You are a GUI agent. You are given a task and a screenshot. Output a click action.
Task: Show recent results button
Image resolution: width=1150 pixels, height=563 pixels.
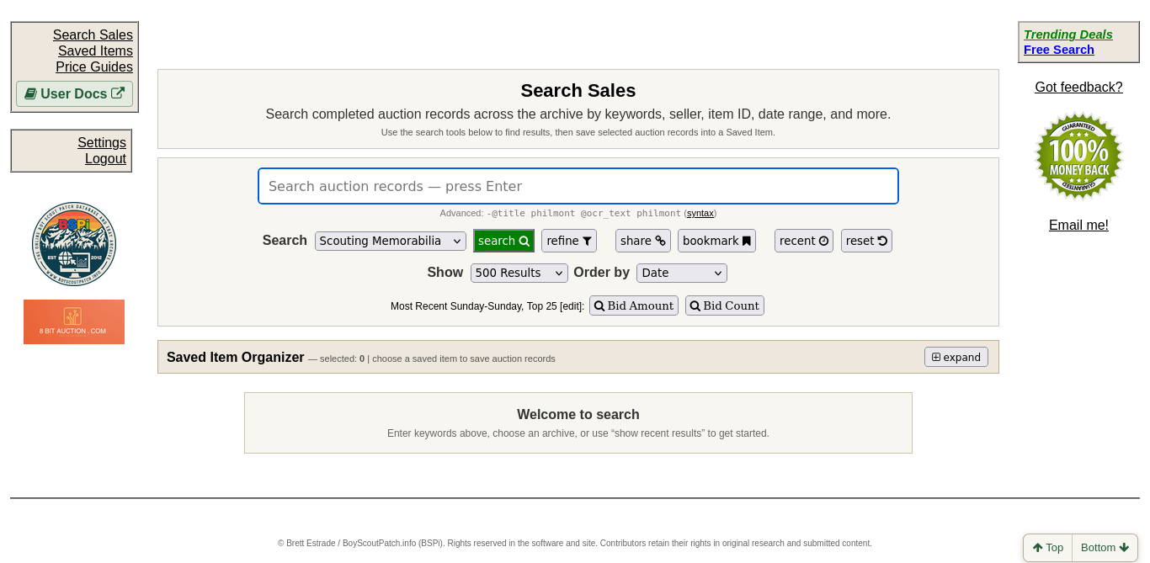point(804,241)
